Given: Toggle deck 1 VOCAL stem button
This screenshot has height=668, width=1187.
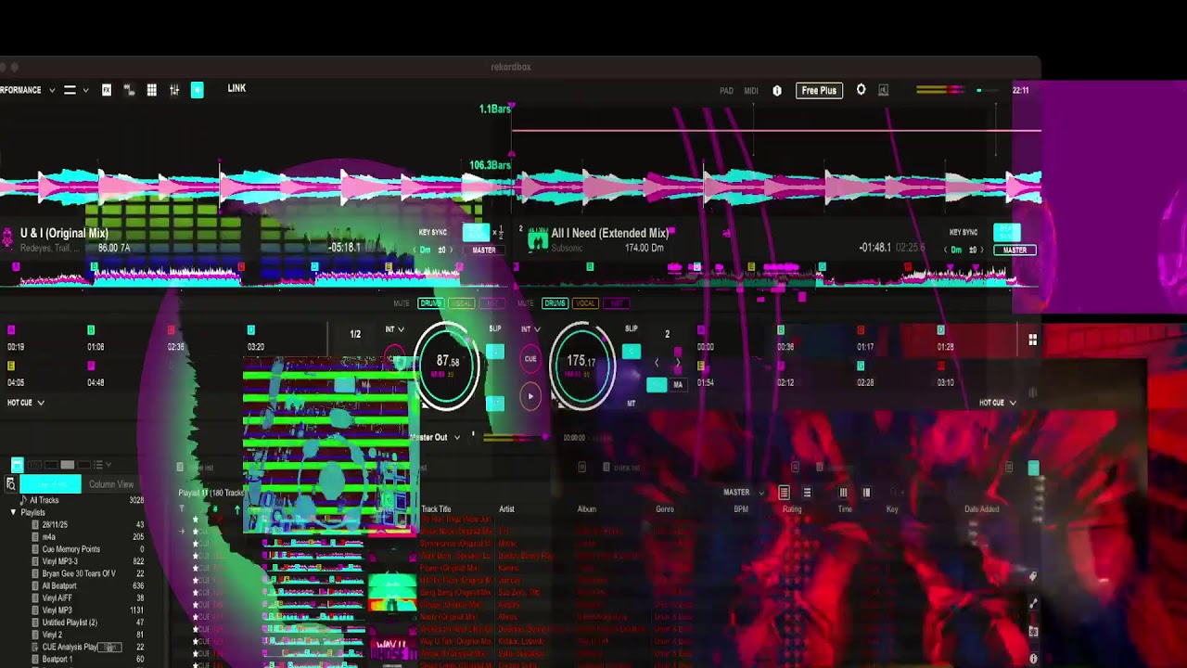Looking at the screenshot, I should [x=462, y=303].
